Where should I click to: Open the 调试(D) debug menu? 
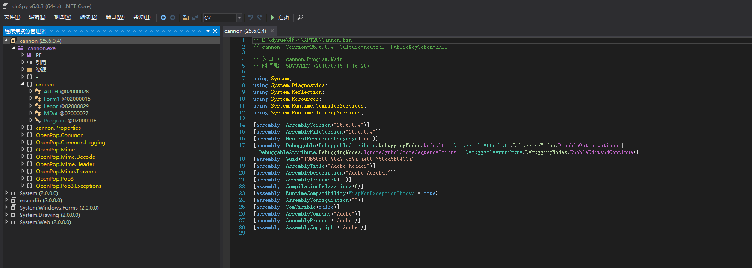pos(88,17)
